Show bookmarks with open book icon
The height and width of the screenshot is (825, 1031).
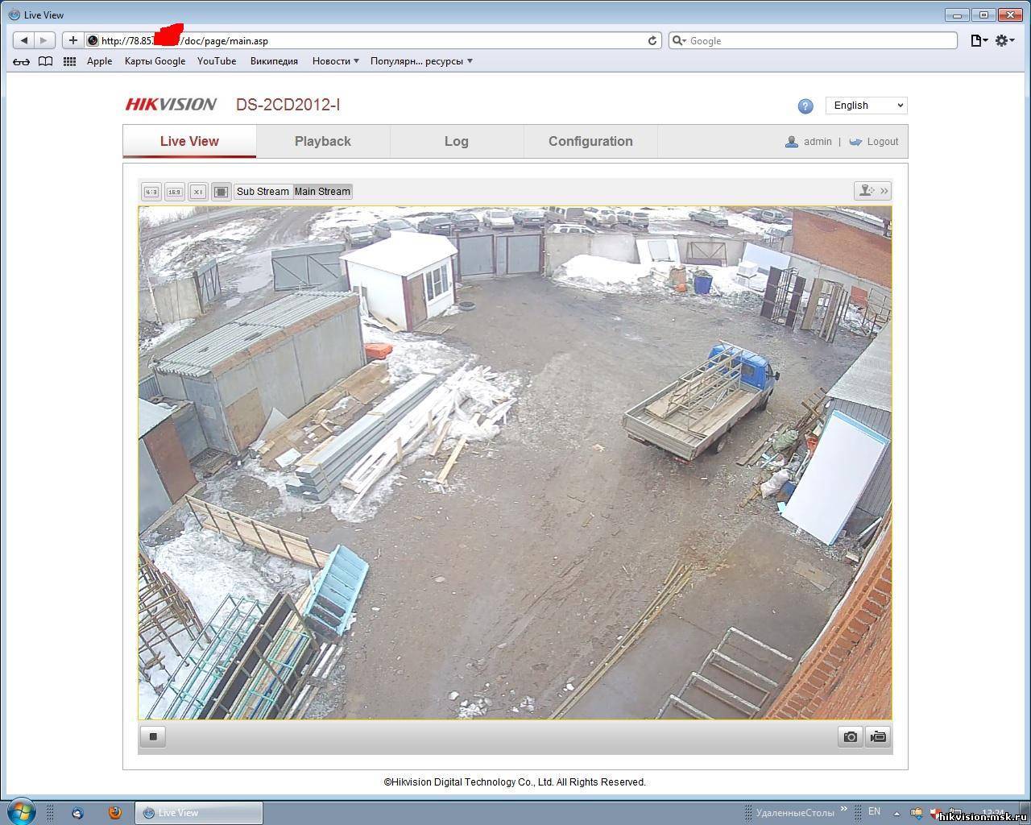coord(46,61)
